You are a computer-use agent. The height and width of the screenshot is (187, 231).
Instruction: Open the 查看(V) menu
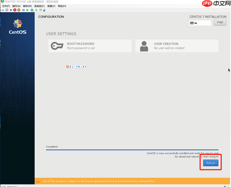click(51, 6)
